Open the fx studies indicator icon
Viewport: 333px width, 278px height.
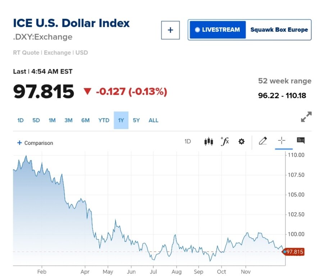(x=225, y=142)
